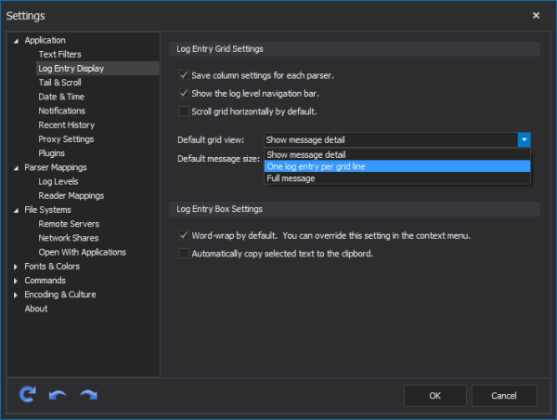Click the OK button
Screen dimensions: 557x420
tap(434, 396)
